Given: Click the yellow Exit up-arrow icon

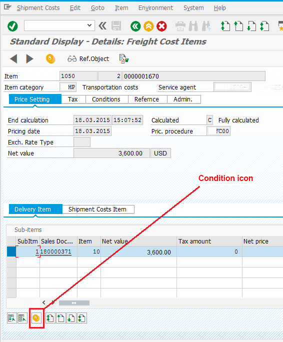Looking at the screenshot, I should (x=148, y=26).
